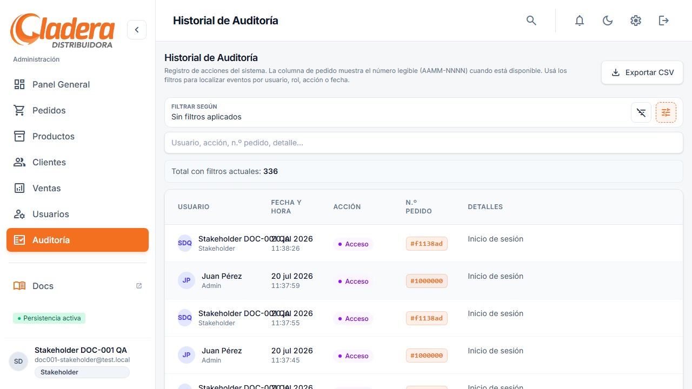The width and height of the screenshot is (692, 389).
Task: Click the ACCIÓN column header
Action: coord(347,207)
